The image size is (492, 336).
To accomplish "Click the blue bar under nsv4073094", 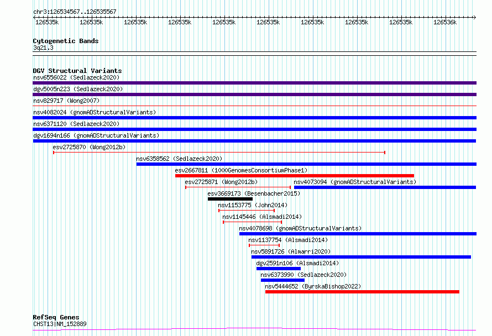I will [385, 187].
